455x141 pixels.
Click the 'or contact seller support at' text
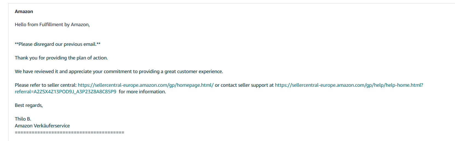point(244,85)
